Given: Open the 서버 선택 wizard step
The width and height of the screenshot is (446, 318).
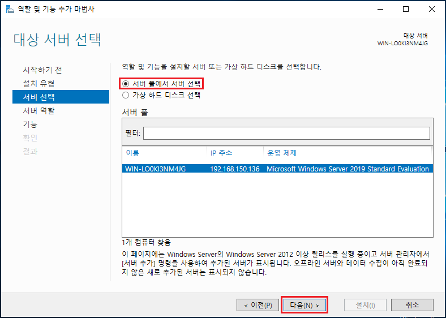Looking at the screenshot, I should coord(61,97).
